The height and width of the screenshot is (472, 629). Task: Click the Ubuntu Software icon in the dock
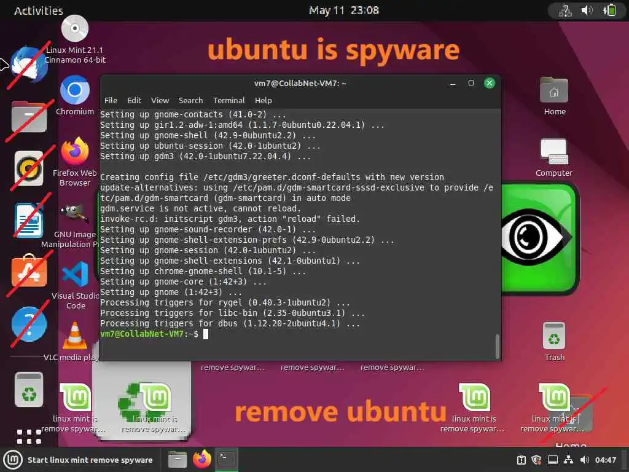click(x=29, y=271)
